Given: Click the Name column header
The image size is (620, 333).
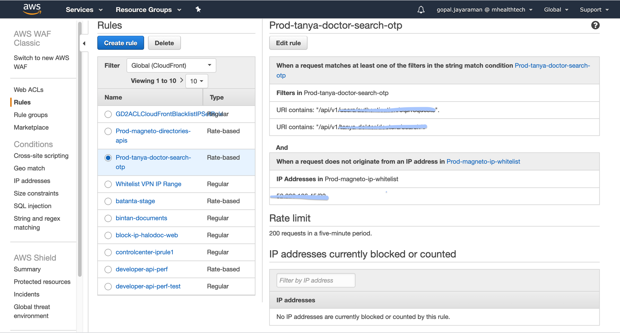Looking at the screenshot, I should pos(150,97).
